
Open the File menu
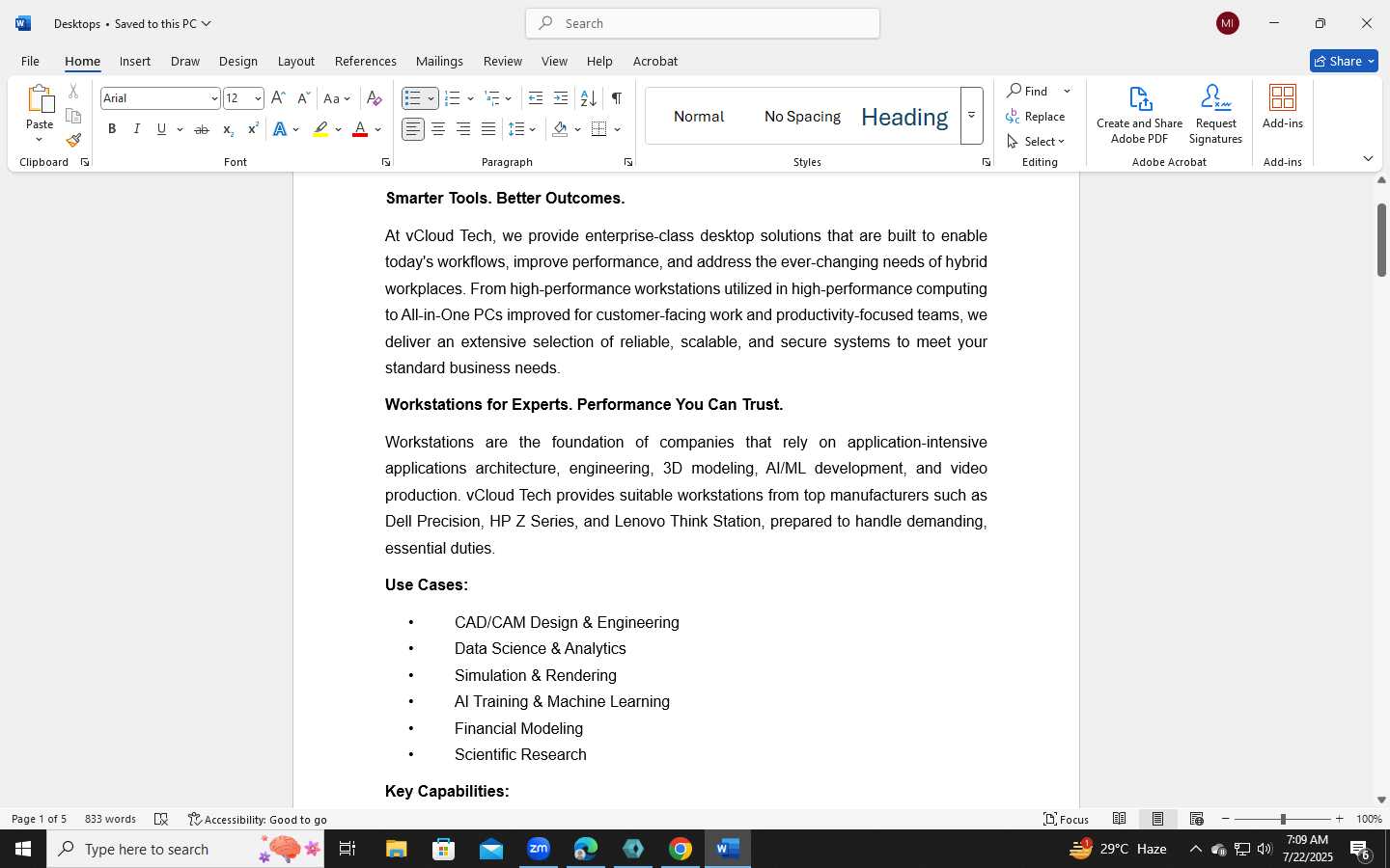click(30, 61)
